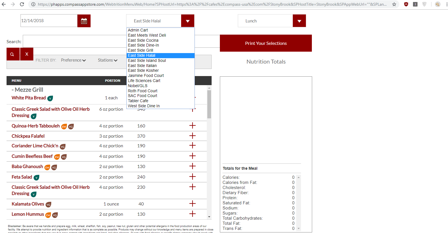448x233 pixels.
Task: Open Cumin Beefless Beef item link
Action: (32, 156)
